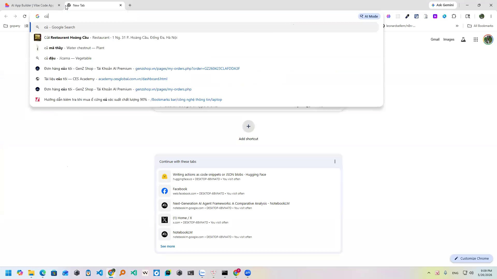Open options menu for Continue with these tabs
This screenshot has height=279, width=497.
(x=335, y=161)
